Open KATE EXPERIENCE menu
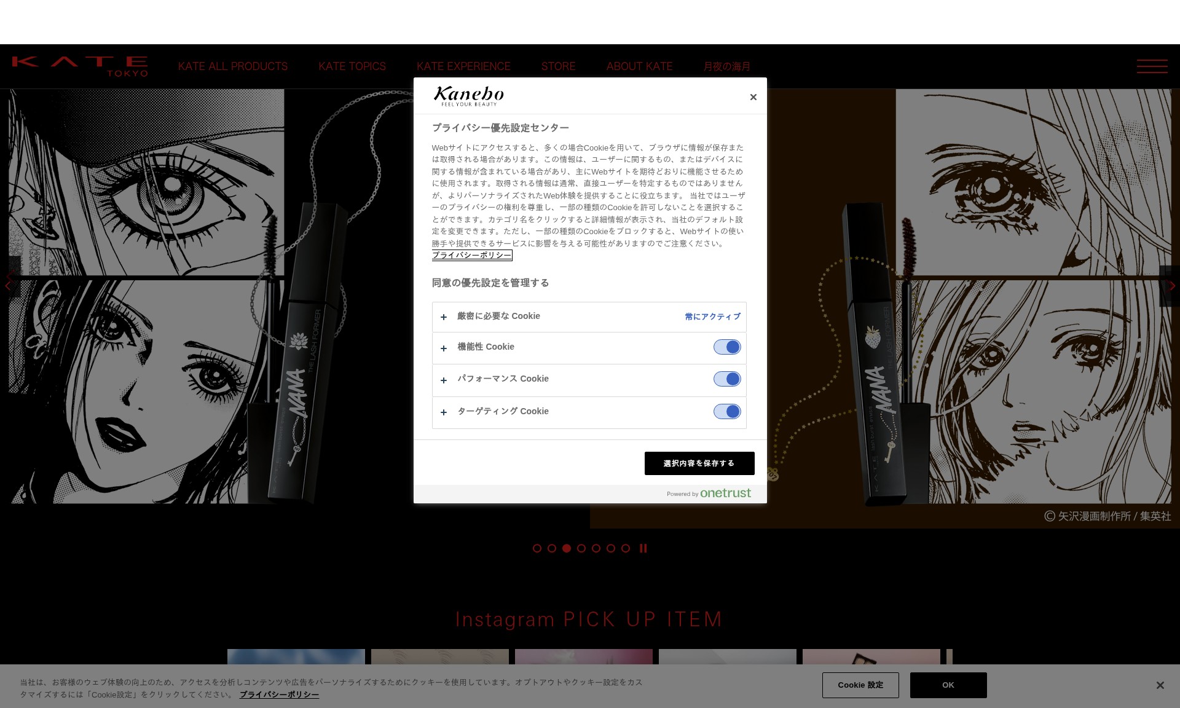The height and width of the screenshot is (708, 1180). [463, 66]
